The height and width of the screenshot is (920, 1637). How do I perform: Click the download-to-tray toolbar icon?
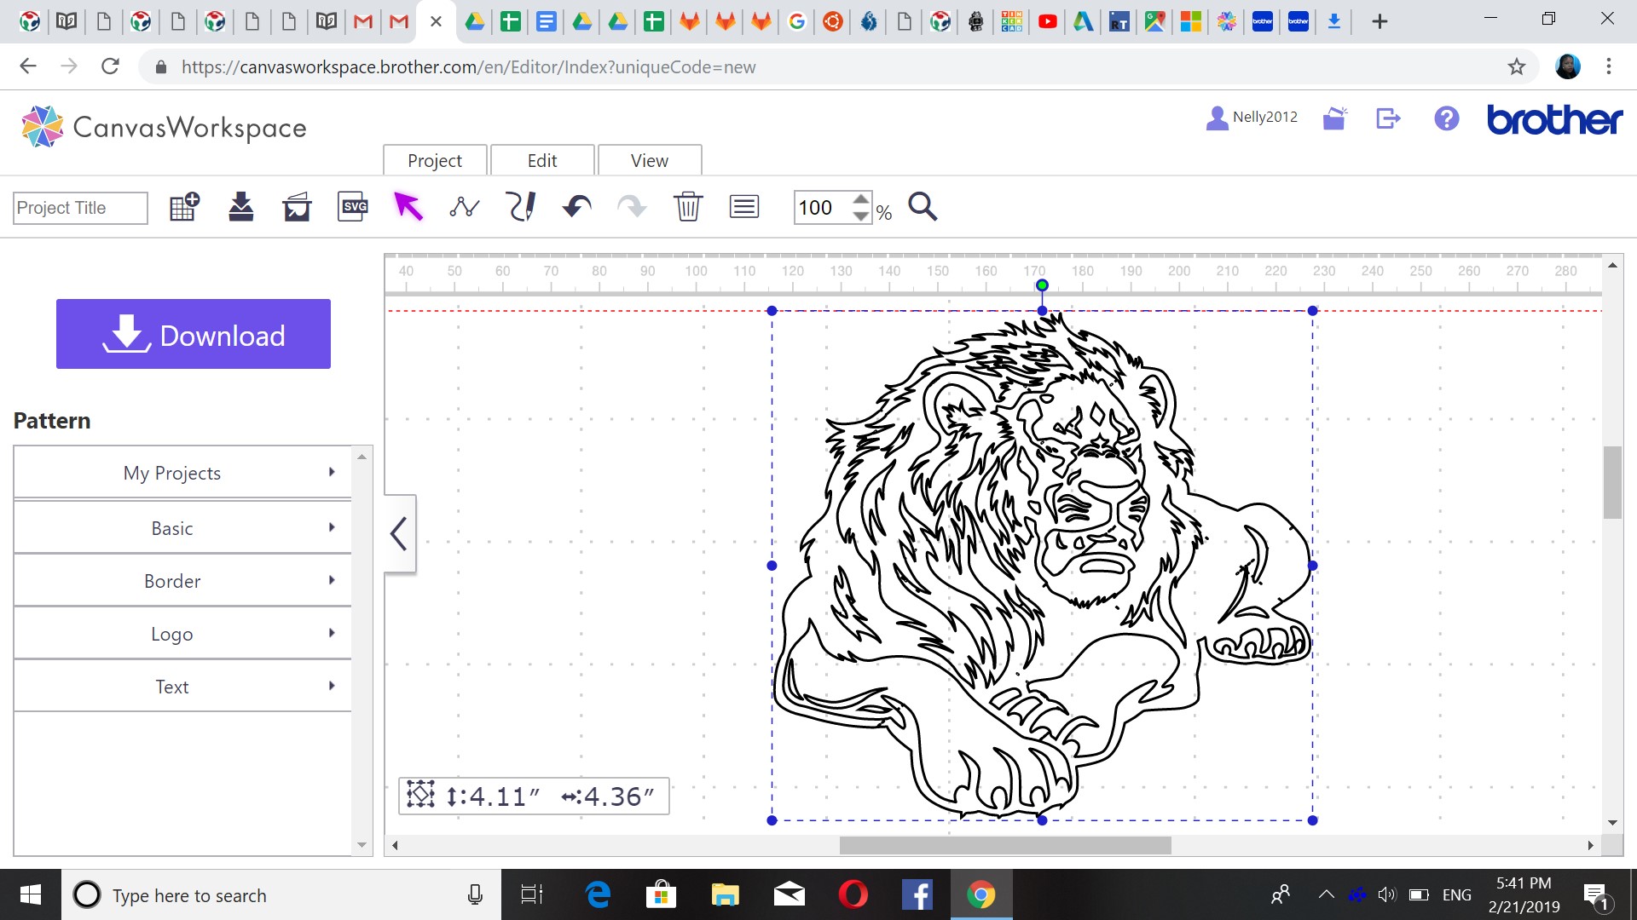[241, 207]
